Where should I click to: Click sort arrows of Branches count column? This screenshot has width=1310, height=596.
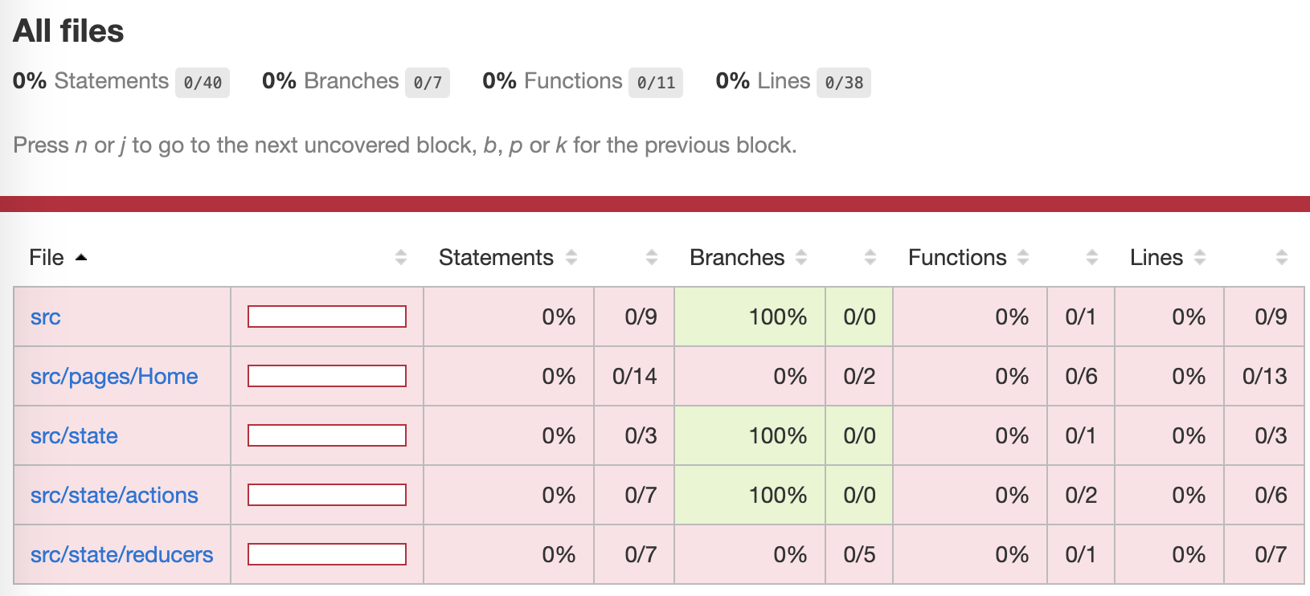tap(870, 257)
